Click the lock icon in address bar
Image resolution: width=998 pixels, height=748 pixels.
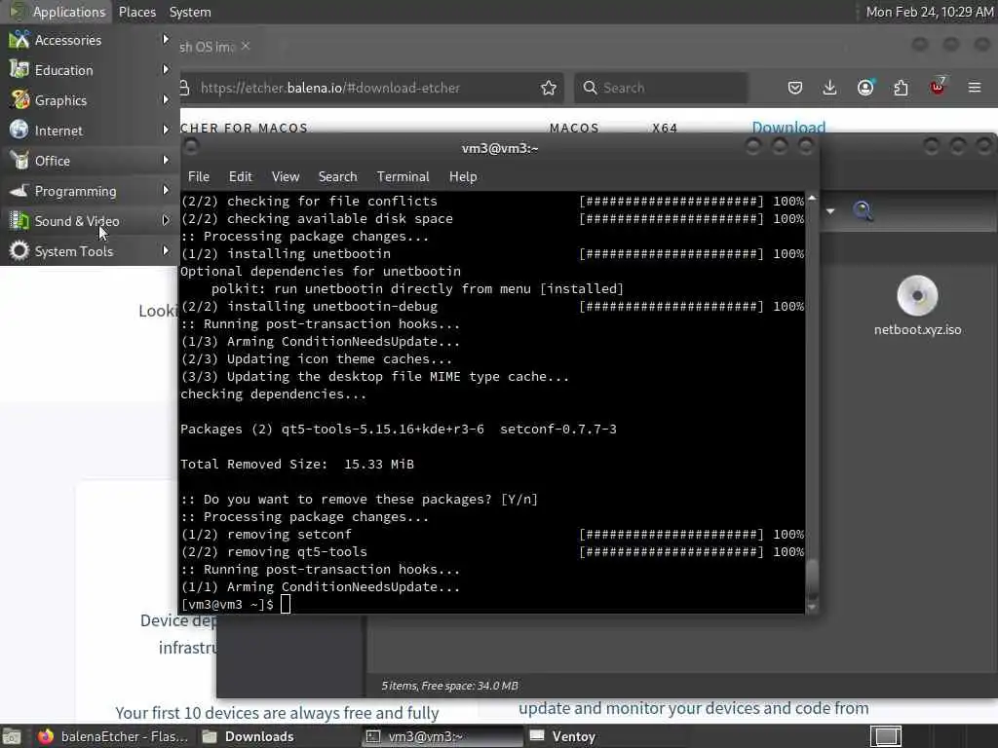(x=185, y=88)
